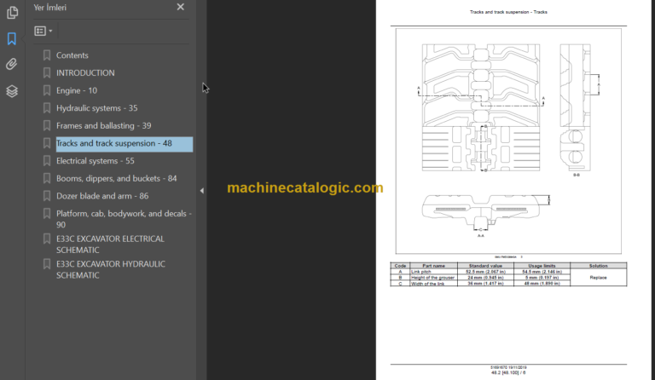Open the layers panel icon
The image size is (655, 380).
point(12,91)
